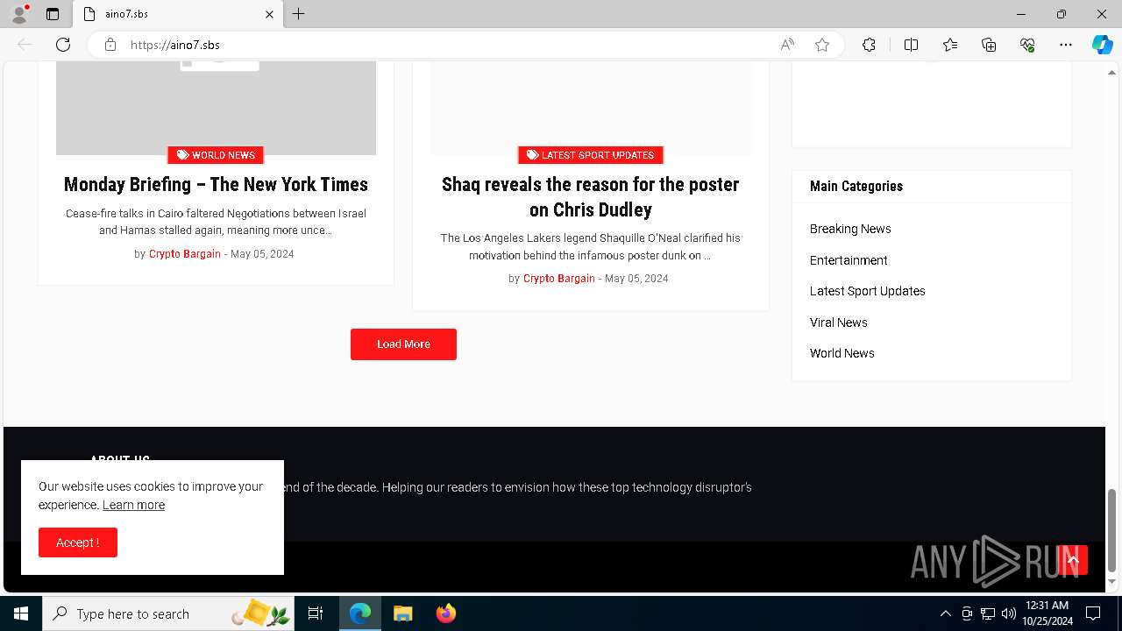This screenshot has height=631, width=1122.
Task: Open World News in Main Categories
Action: (x=842, y=353)
